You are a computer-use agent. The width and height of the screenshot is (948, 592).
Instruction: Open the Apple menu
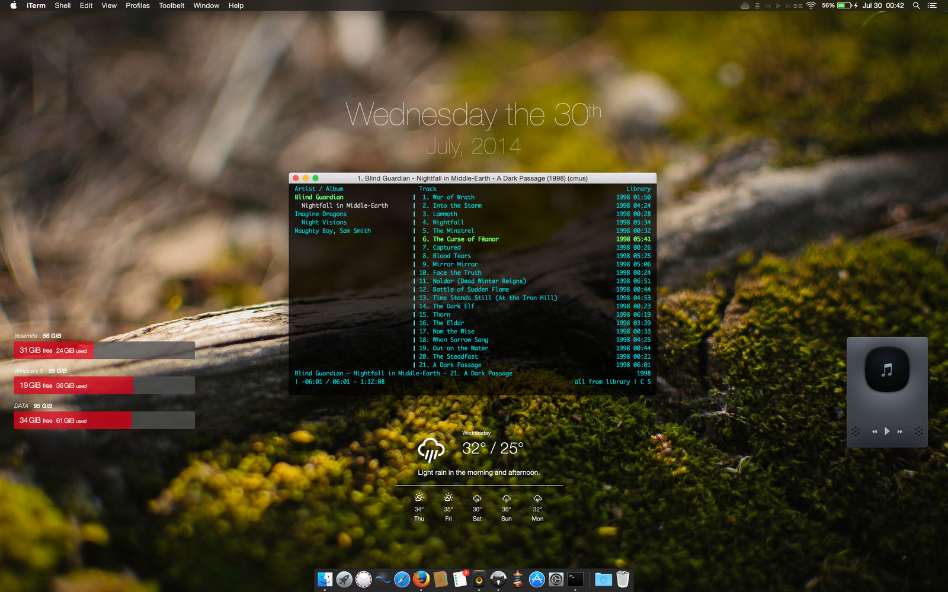coord(13,5)
